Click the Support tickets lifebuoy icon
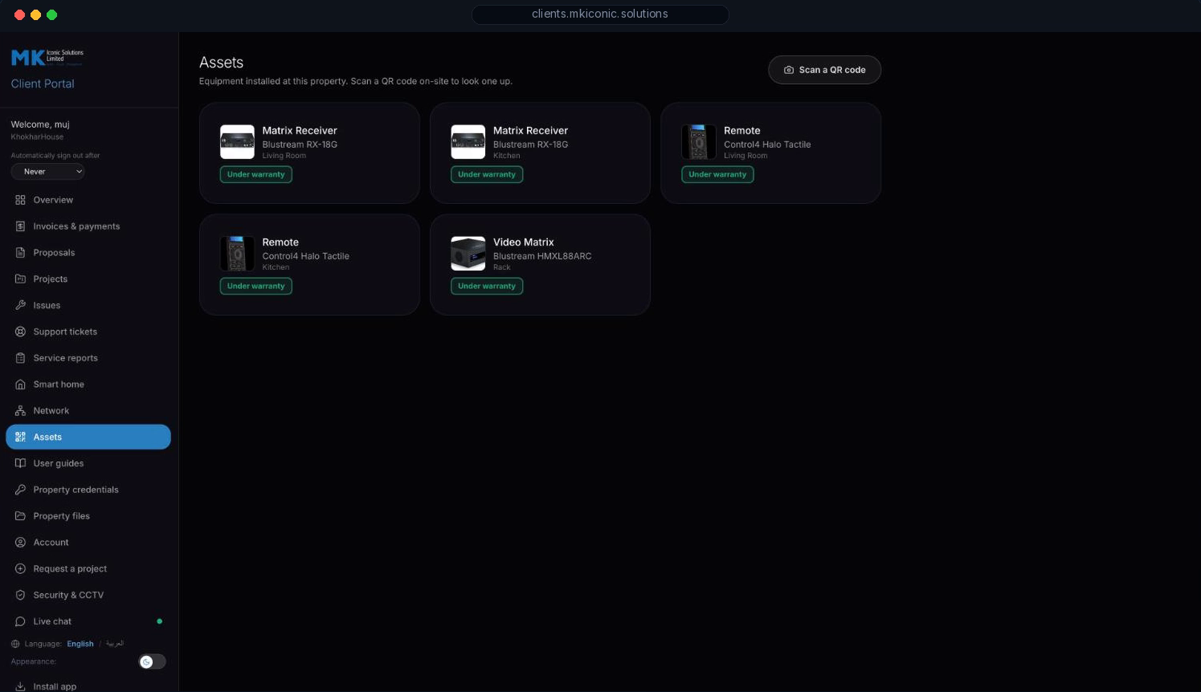 [x=21, y=332]
